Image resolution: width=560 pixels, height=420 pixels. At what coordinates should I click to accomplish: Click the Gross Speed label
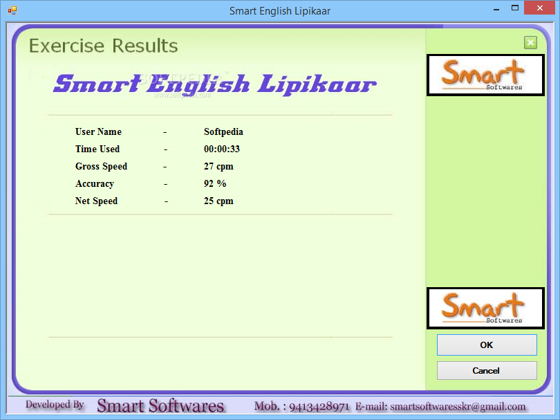101,167
